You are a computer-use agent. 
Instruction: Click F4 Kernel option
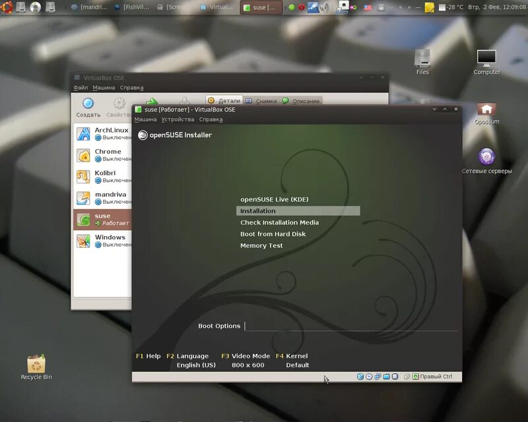(292, 361)
